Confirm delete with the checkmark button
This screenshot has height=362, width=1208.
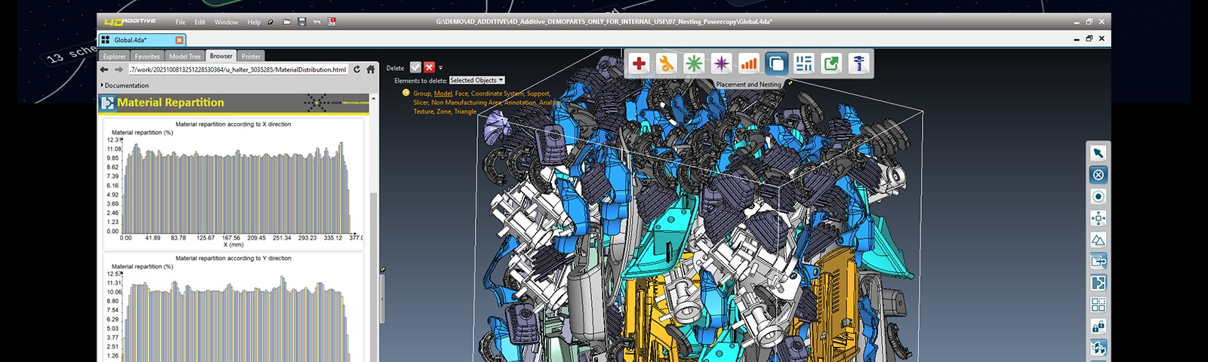coord(415,68)
